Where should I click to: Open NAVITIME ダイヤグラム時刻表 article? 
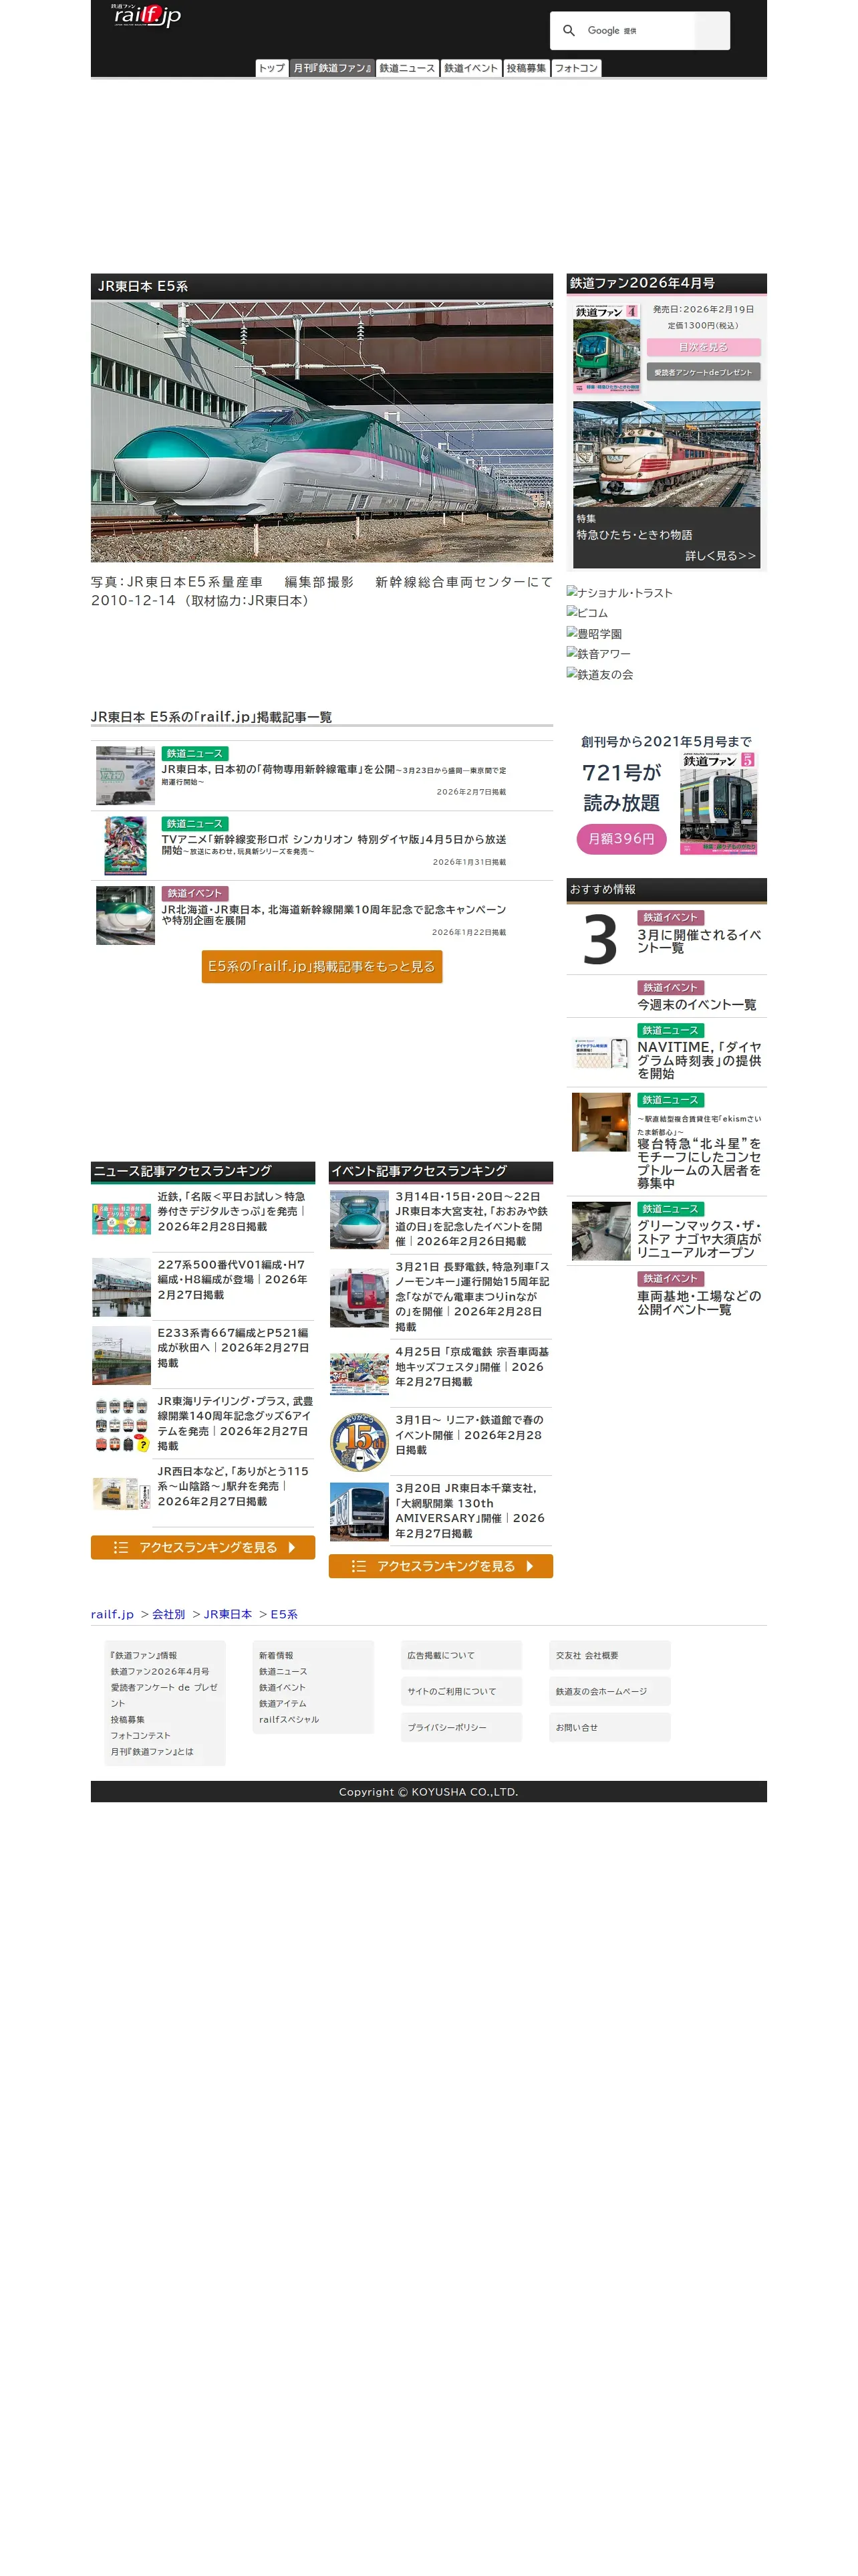(x=699, y=1060)
